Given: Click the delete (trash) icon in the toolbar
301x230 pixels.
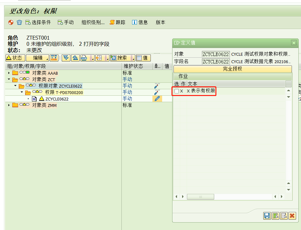Looking at the screenshot, I should coord(19,22).
